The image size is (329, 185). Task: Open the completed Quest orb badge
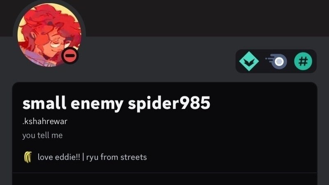tap(276, 61)
